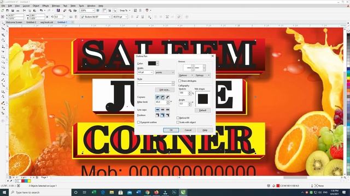
Task: Select bevel corners option in Outline Pen
Action: pyautogui.click(x=167, y=97)
